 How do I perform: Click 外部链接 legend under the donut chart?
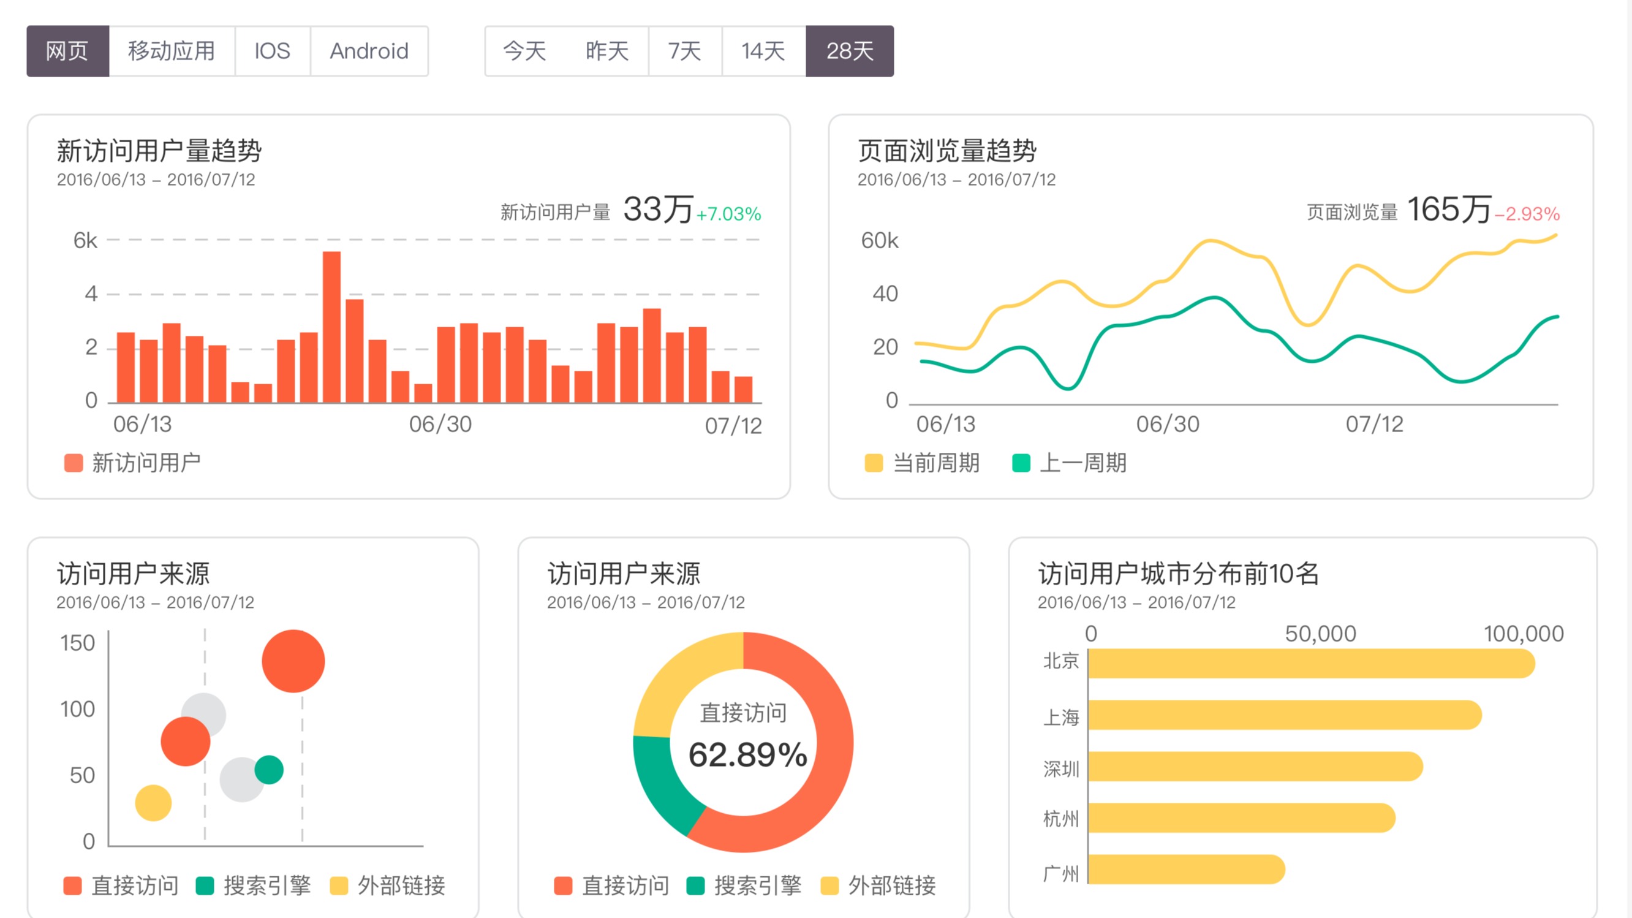[x=878, y=886]
